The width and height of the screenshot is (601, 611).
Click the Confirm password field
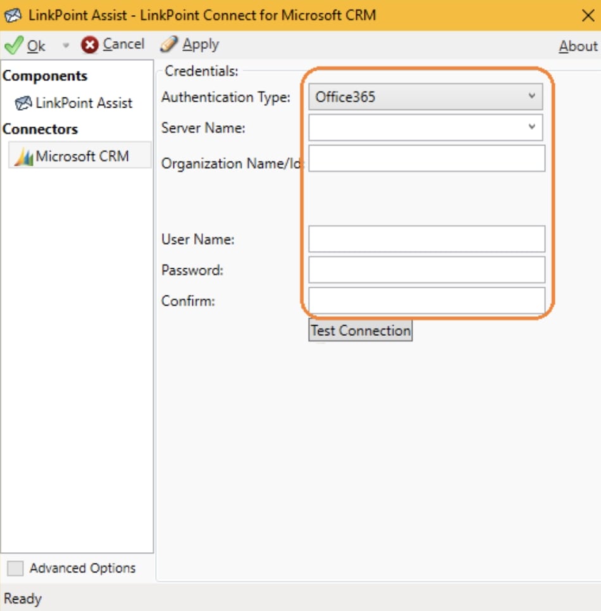click(427, 300)
